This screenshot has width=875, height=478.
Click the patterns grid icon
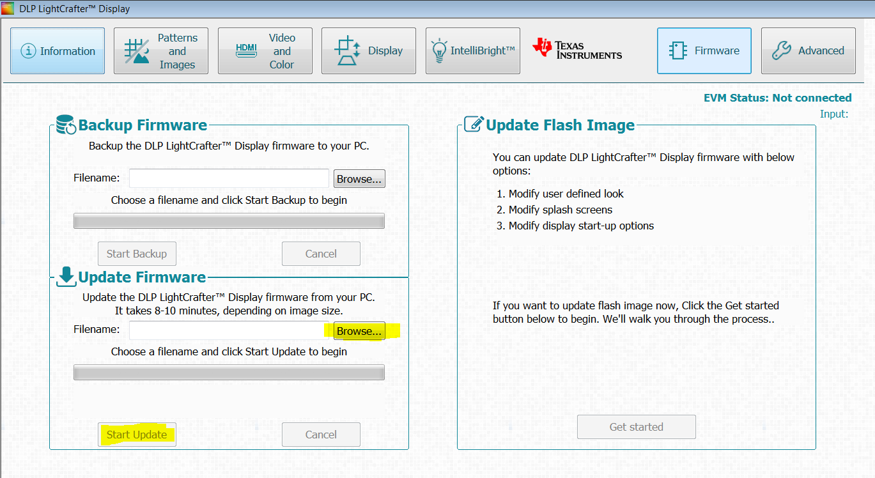[x=137, y=51]
